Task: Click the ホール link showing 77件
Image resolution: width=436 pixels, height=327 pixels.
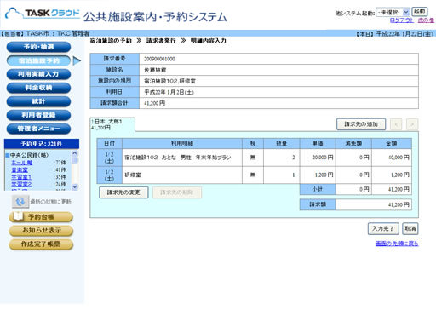Action: point(22,163)
